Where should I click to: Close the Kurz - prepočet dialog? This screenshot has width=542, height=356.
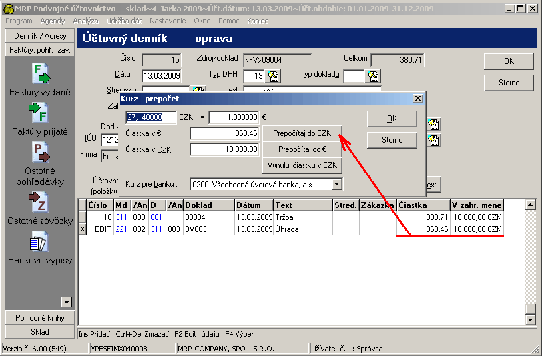point(418,99)
